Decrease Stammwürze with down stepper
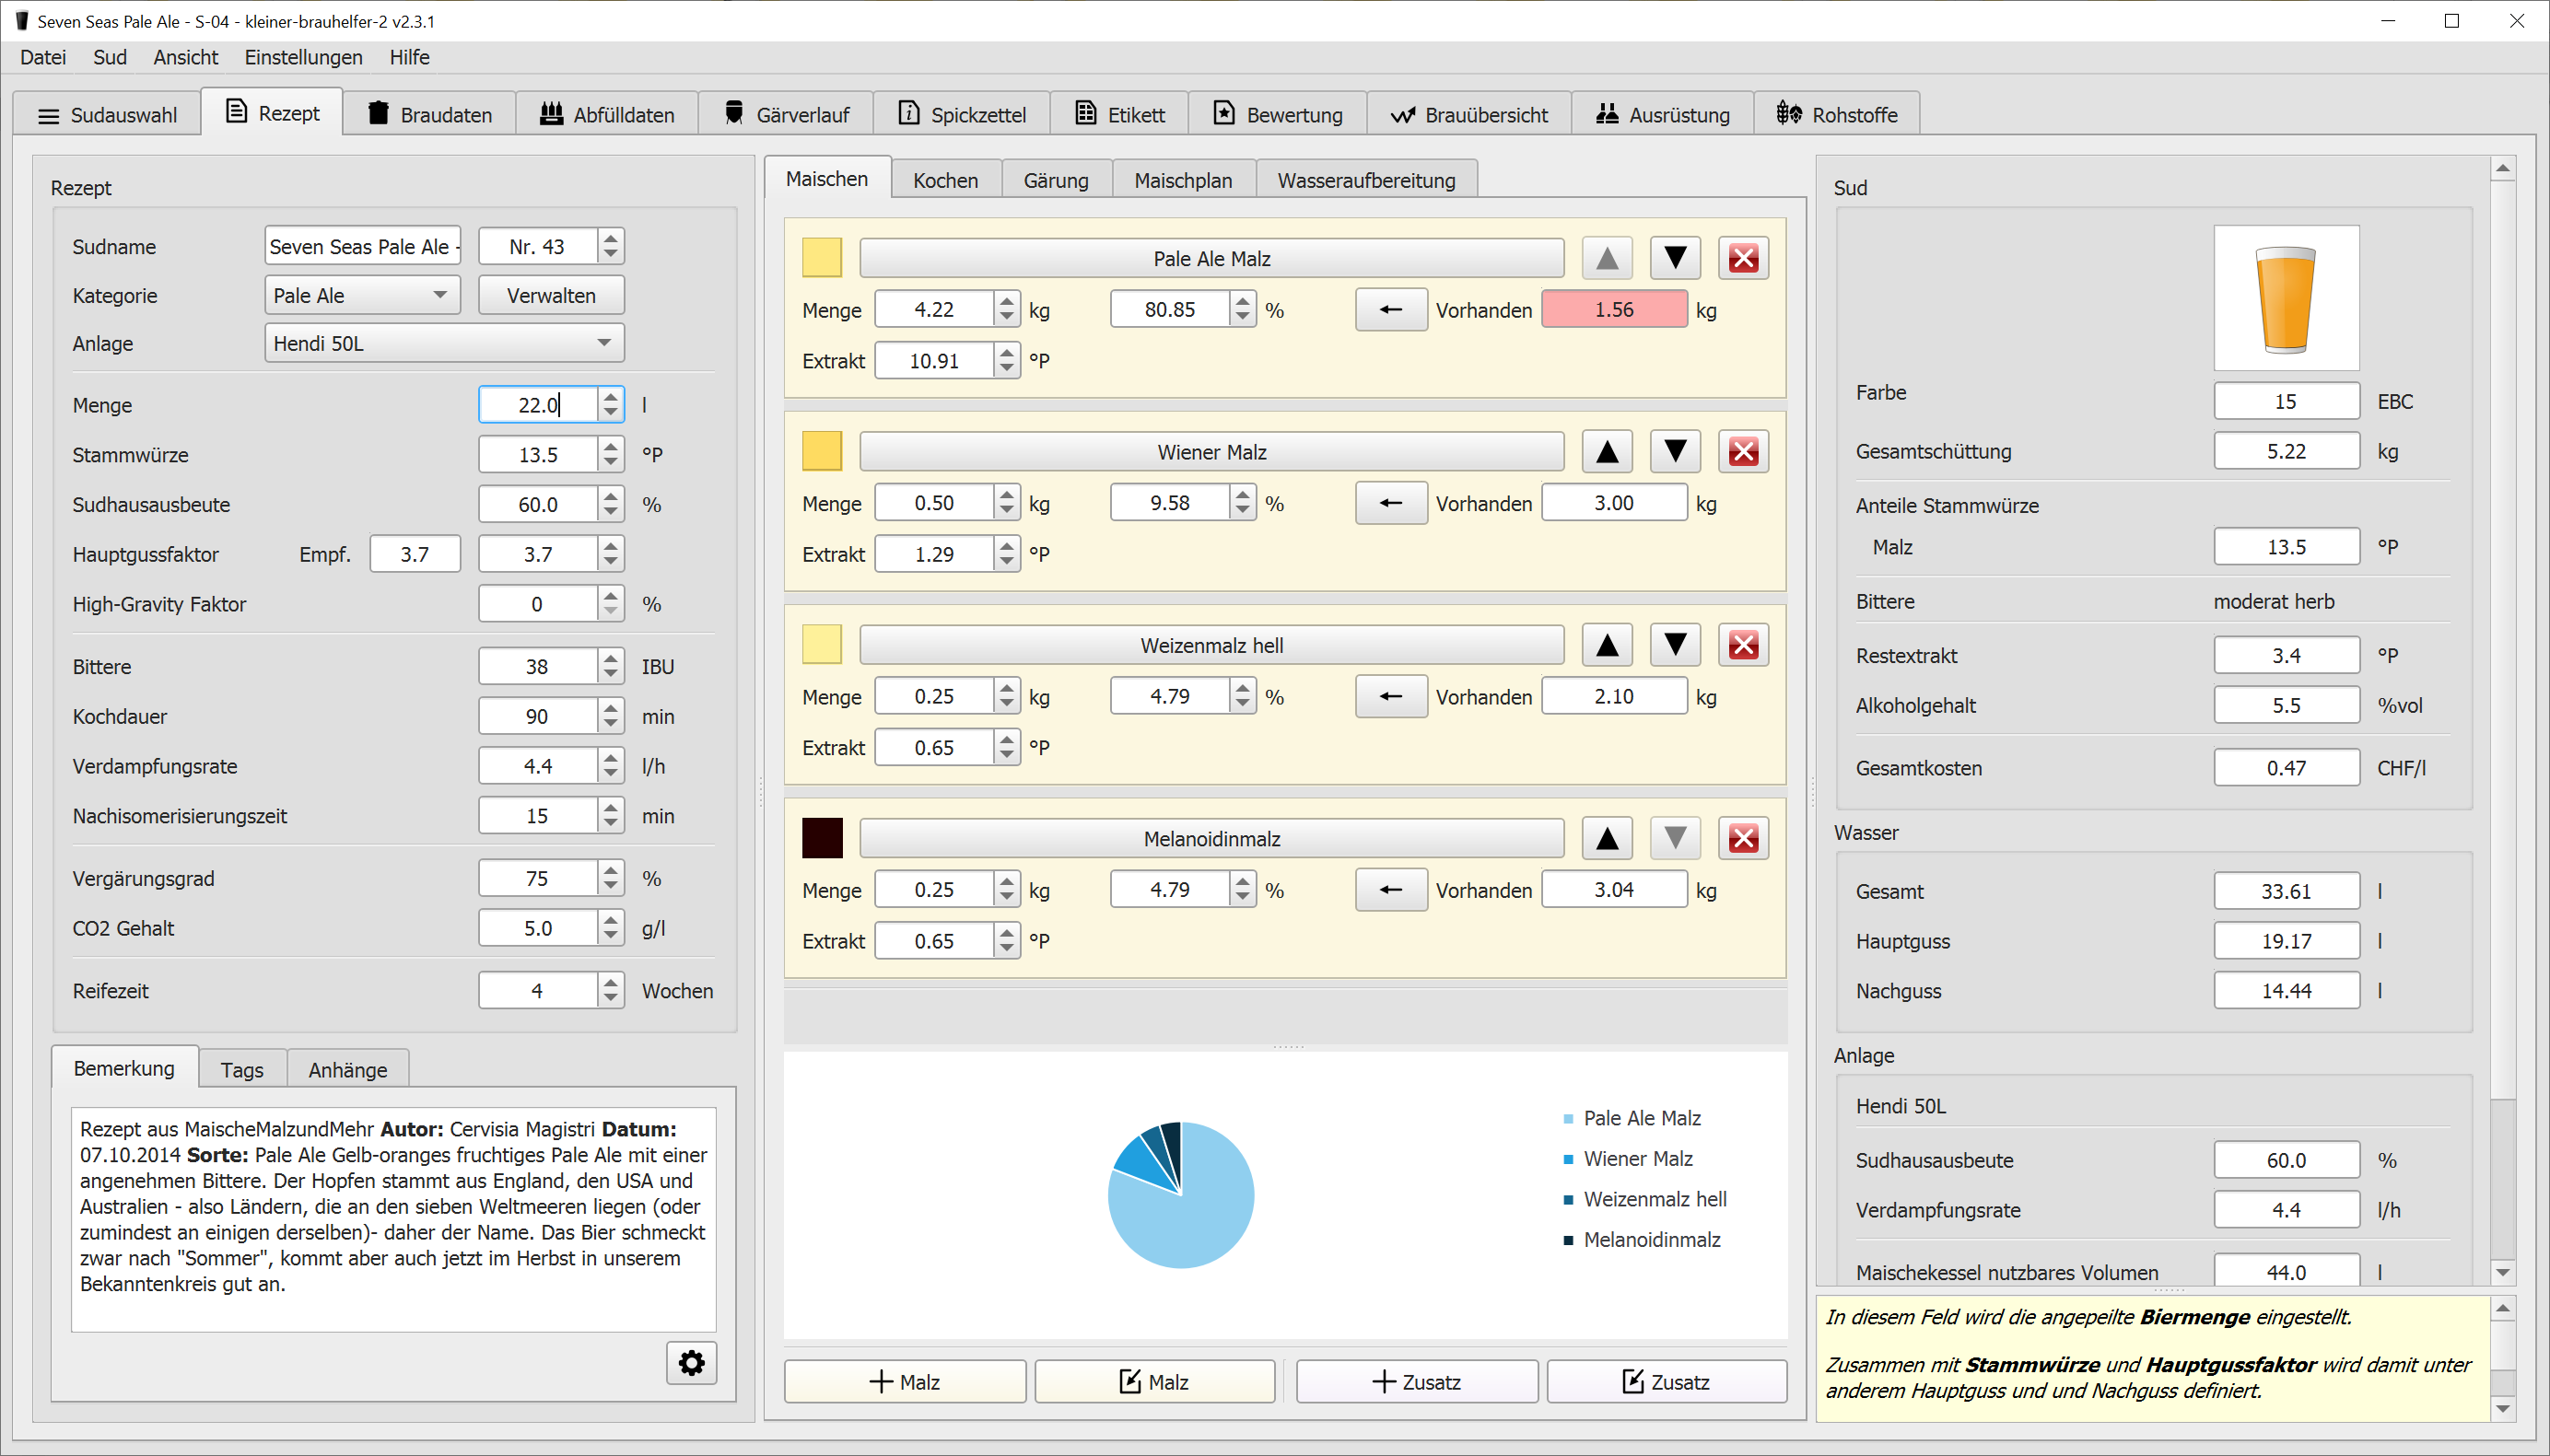Image resolution: width=2550 pixels, height=1456 pixels. pyautogui.click(x=611, y=463)
